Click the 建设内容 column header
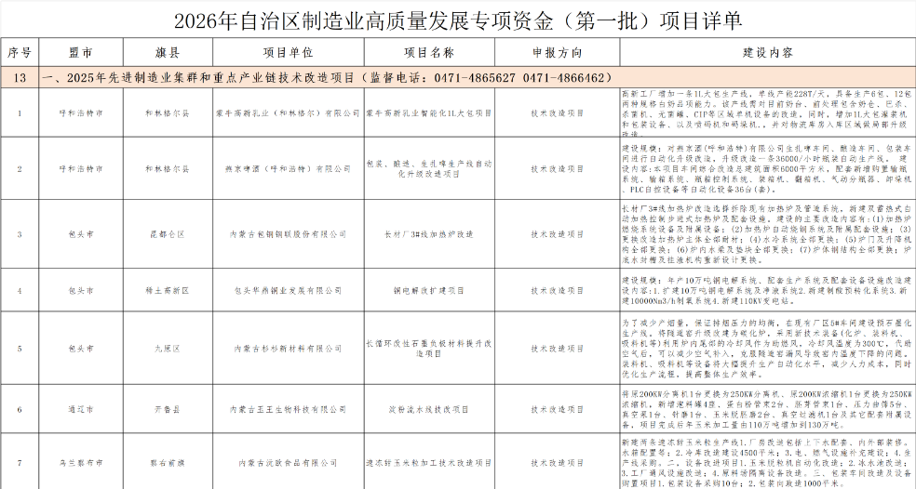Viewport: 916px width, 489px height. tap(767, 53)
